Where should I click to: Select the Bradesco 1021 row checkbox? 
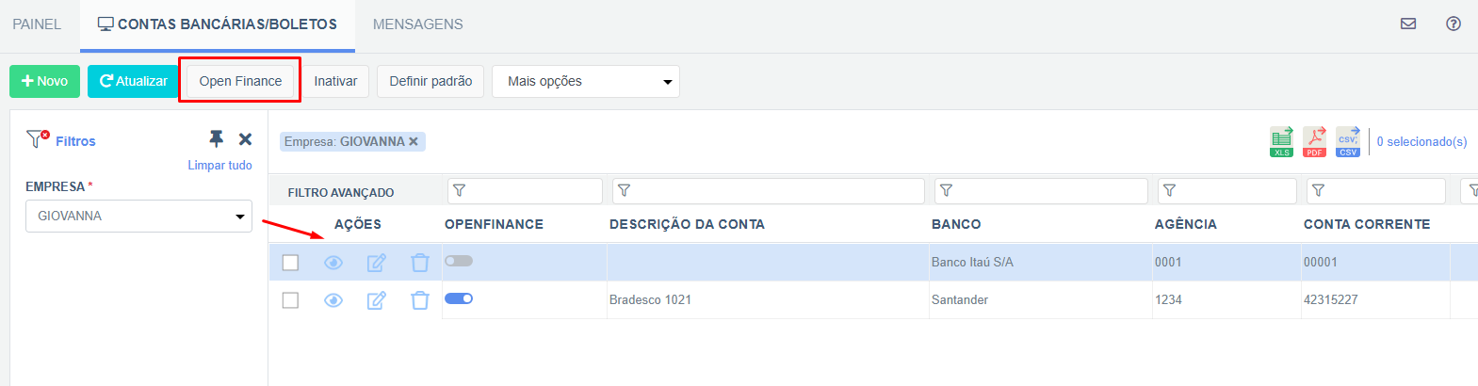(290, 300)
